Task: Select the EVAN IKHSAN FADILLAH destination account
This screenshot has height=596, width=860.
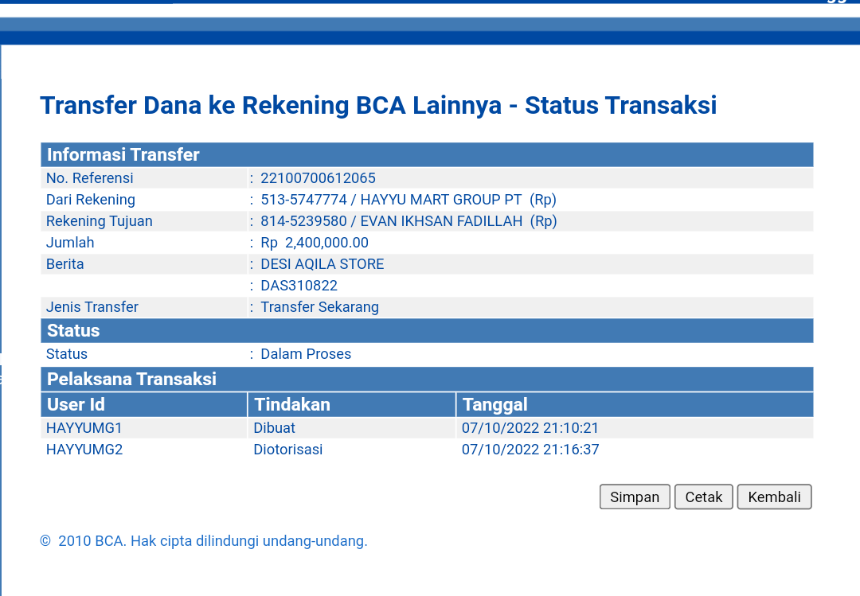Action: tap(408, 221)
